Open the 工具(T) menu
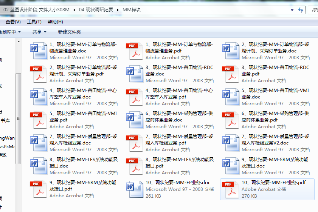This screenshot has height=212, width=318. [x=34, y=22]
